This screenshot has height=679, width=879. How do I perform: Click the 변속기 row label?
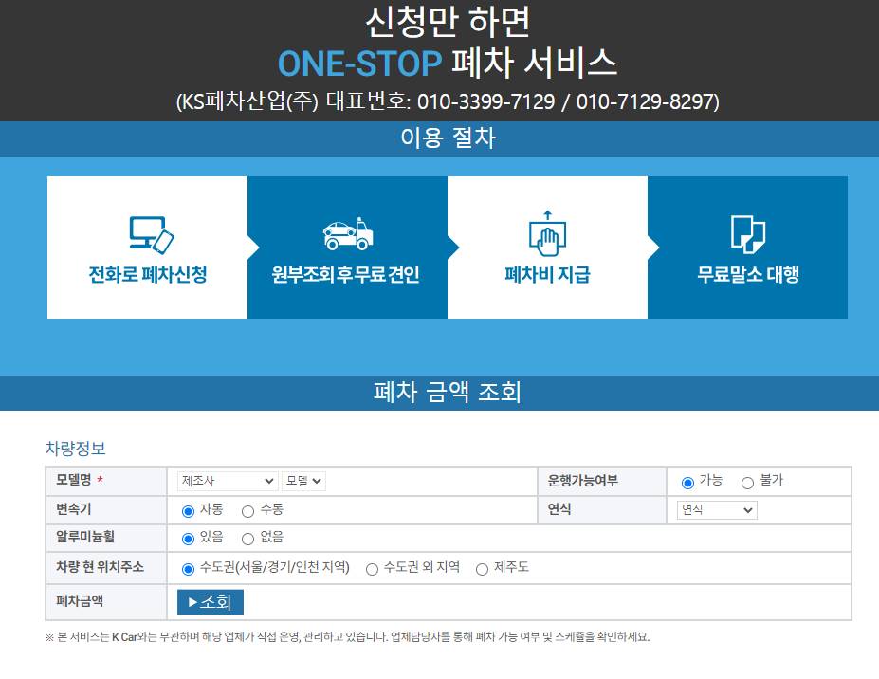(x=73, y=509)
